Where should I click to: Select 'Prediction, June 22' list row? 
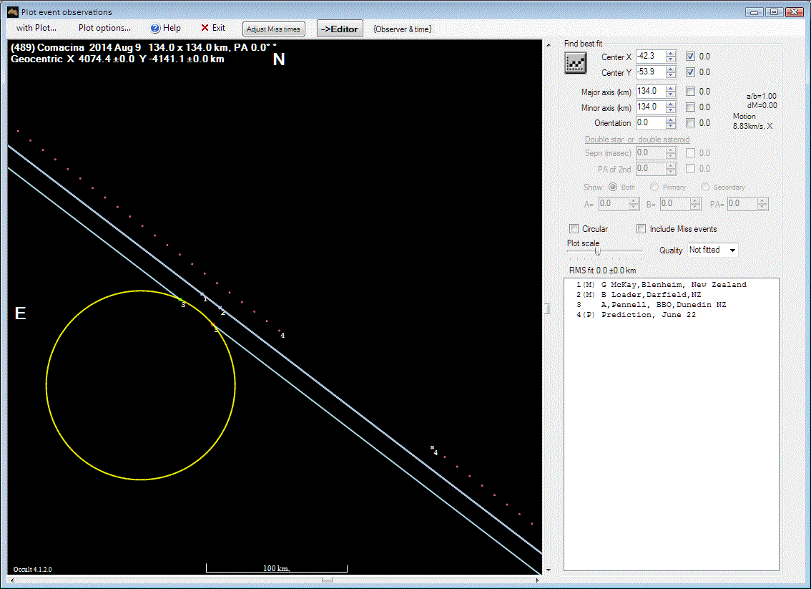[x=636, y=315]
